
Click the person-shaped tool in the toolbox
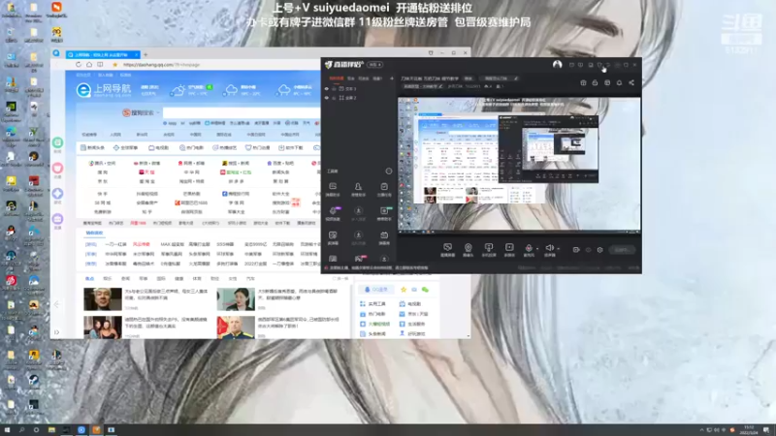[x=358, y=186]
